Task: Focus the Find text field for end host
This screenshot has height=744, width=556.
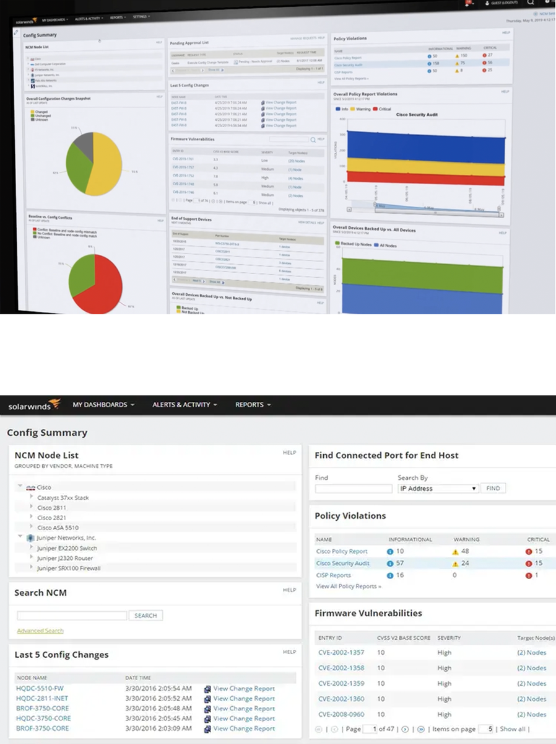Action: tap(354, 489)
